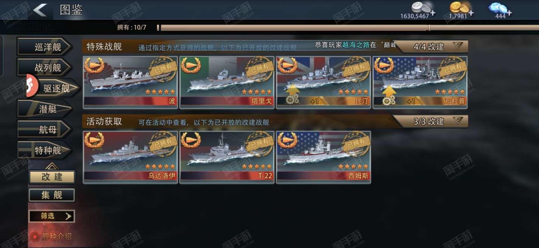Select the 集舰 mode toggle

[52, 195]
